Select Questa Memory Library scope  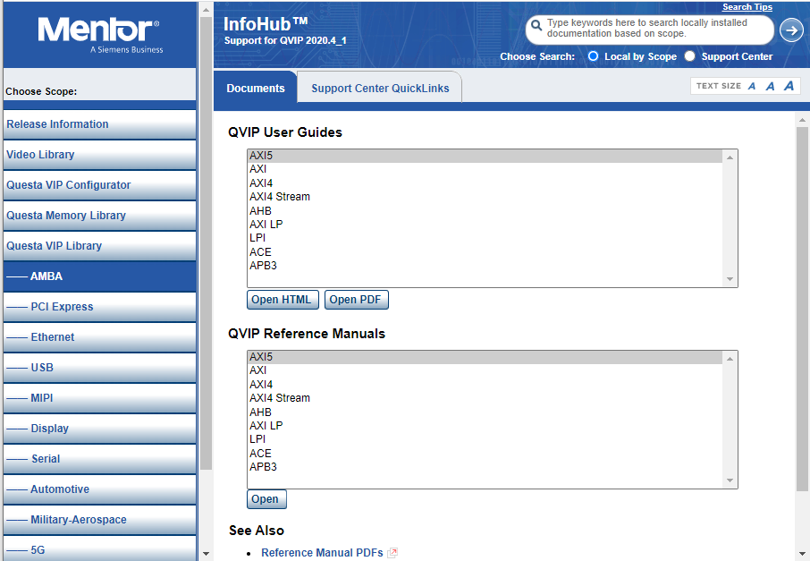[99, 216]
